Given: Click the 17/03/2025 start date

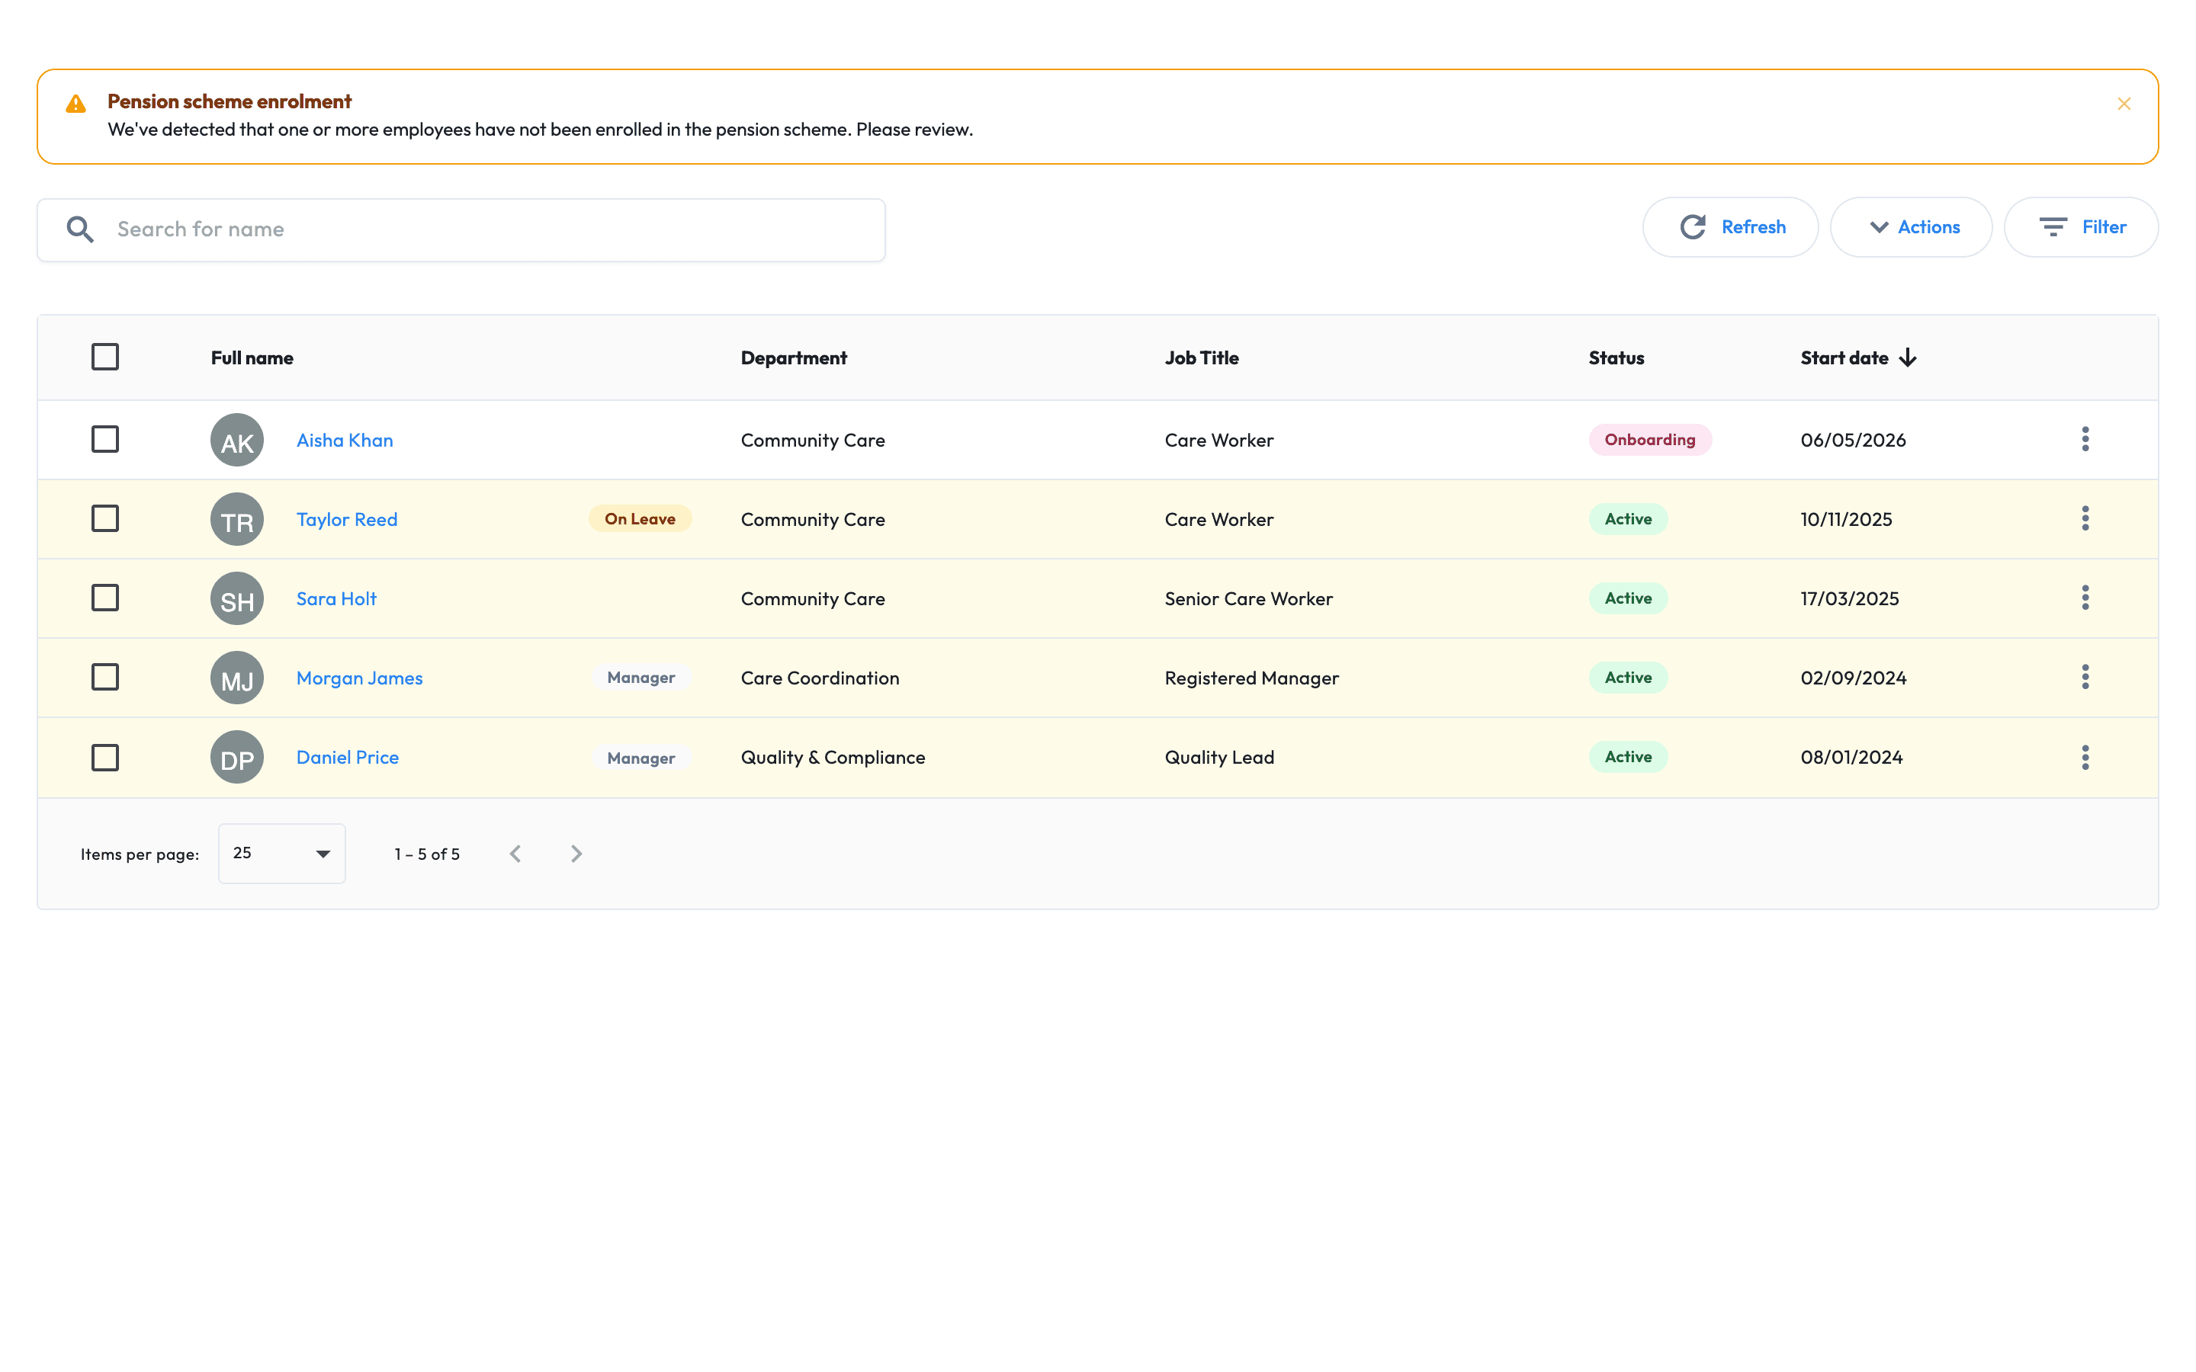Looking at the screenshot, I should (1849, 599).
